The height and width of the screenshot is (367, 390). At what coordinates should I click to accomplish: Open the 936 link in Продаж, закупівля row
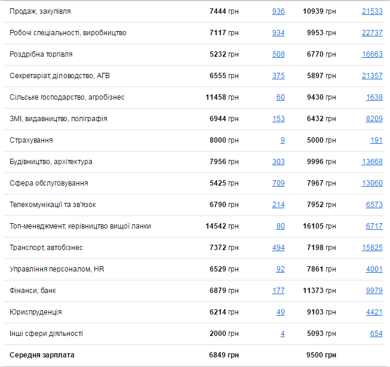pyautogui.click(x=278, y=11)
